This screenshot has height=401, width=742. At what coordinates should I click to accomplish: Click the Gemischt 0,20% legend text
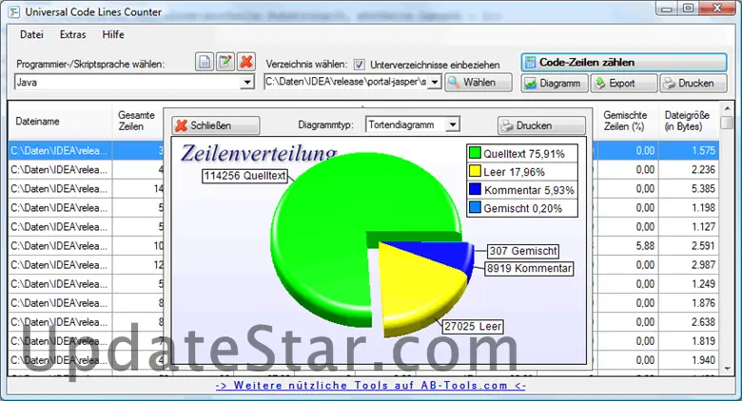tap(523, 208)
